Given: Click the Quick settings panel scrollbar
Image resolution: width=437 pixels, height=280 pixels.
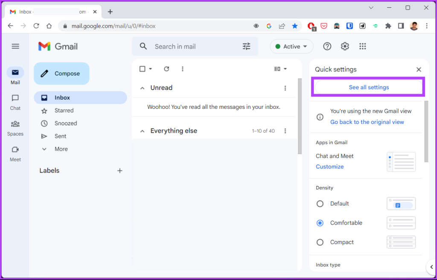Looking at the screenshot, I should [426, 131].
